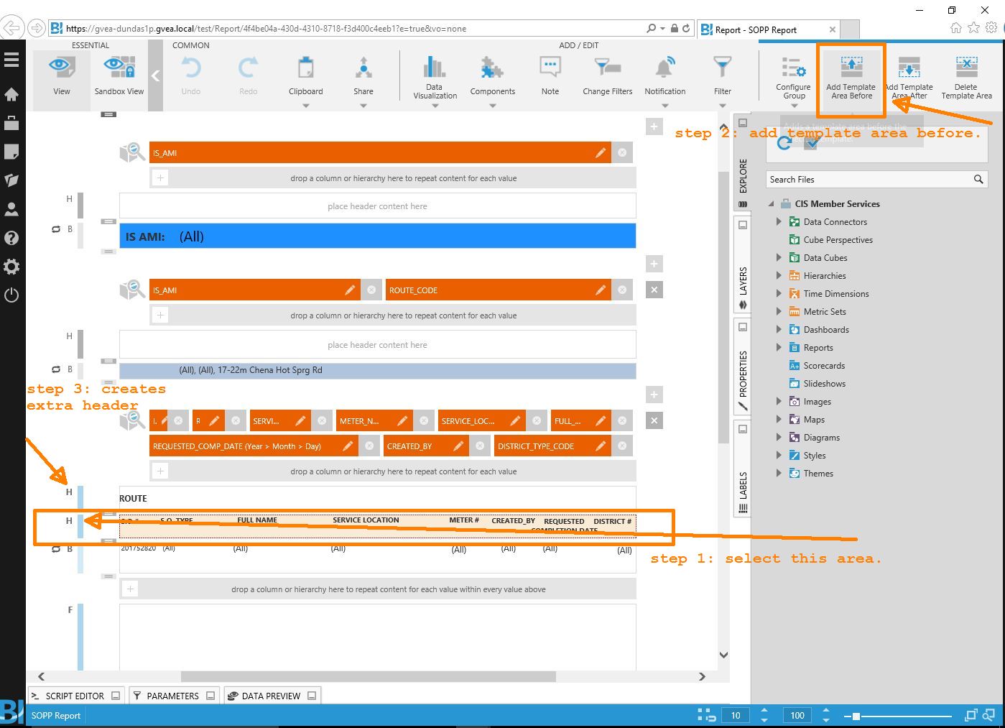
Task: Open Data Visualization dropdown arrow
Action: (435, 106)
